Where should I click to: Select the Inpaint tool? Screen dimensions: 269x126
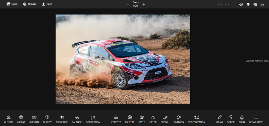tap(21, 119)
